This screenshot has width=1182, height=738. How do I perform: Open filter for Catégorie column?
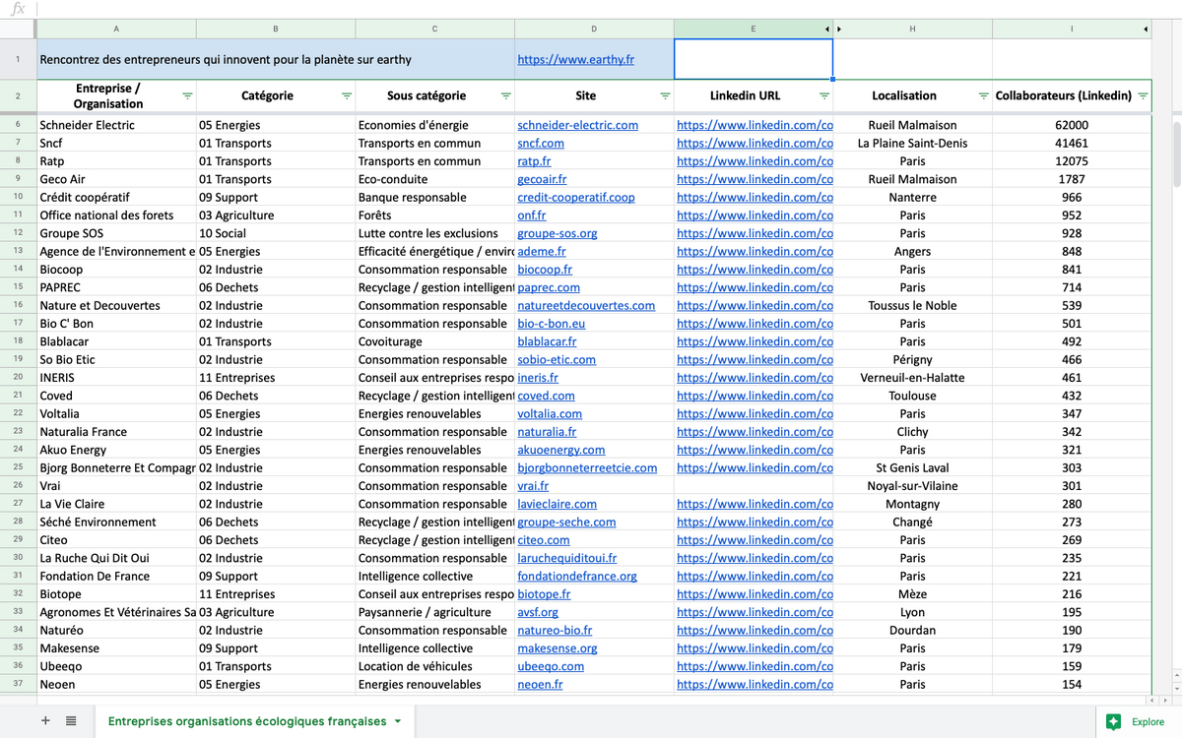pyautogui.click(x=347, y=96)
